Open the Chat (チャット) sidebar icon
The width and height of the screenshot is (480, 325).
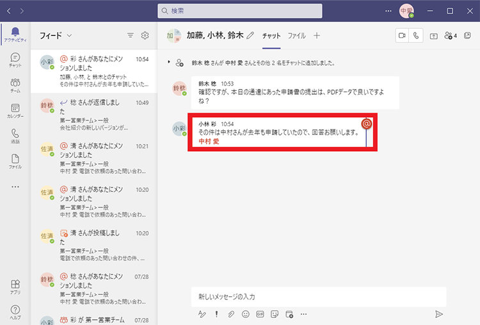pos(15,59)
